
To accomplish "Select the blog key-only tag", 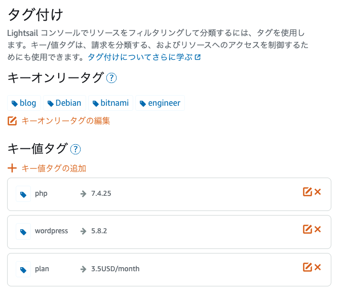I will [x=24, y=103].
